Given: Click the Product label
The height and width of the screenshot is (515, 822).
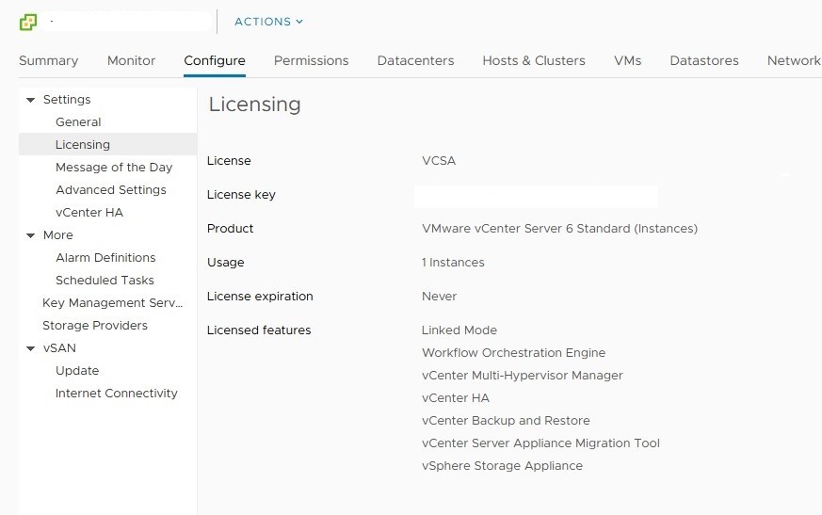Looking at the screenshot, I should coord(230,228).
